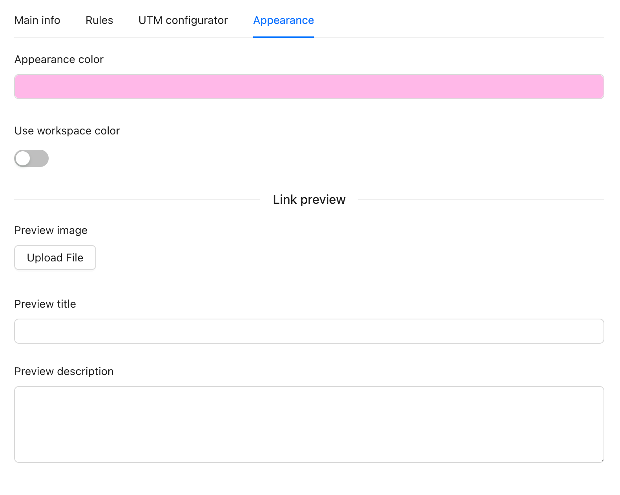Image resolution: width=620 pixels, height=495 pixels.
Task: Go to the UTM configurator tab
Action: point(183,20)
